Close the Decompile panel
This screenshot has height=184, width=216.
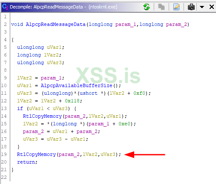coord(212,7)
